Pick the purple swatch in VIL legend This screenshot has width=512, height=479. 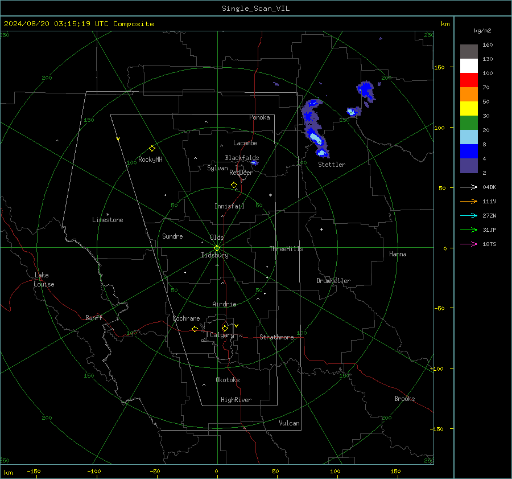point(469,165)
